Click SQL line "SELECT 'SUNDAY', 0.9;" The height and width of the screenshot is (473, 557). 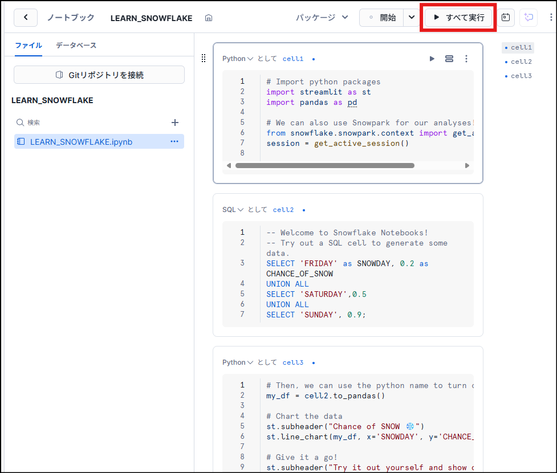pyautogui.click(x=316, y=315)
